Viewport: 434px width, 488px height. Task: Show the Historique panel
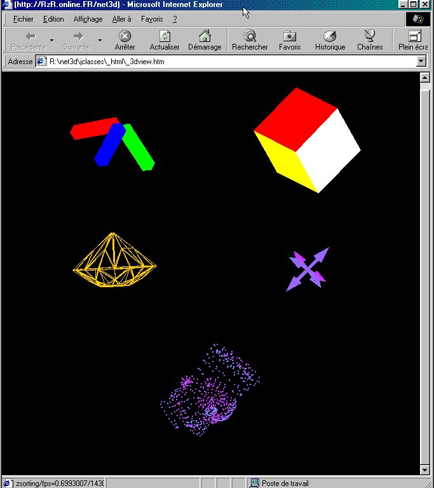coord(330,41)
